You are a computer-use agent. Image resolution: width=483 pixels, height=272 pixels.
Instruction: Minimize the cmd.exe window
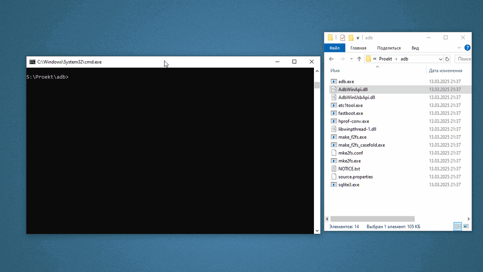(277, 62)
